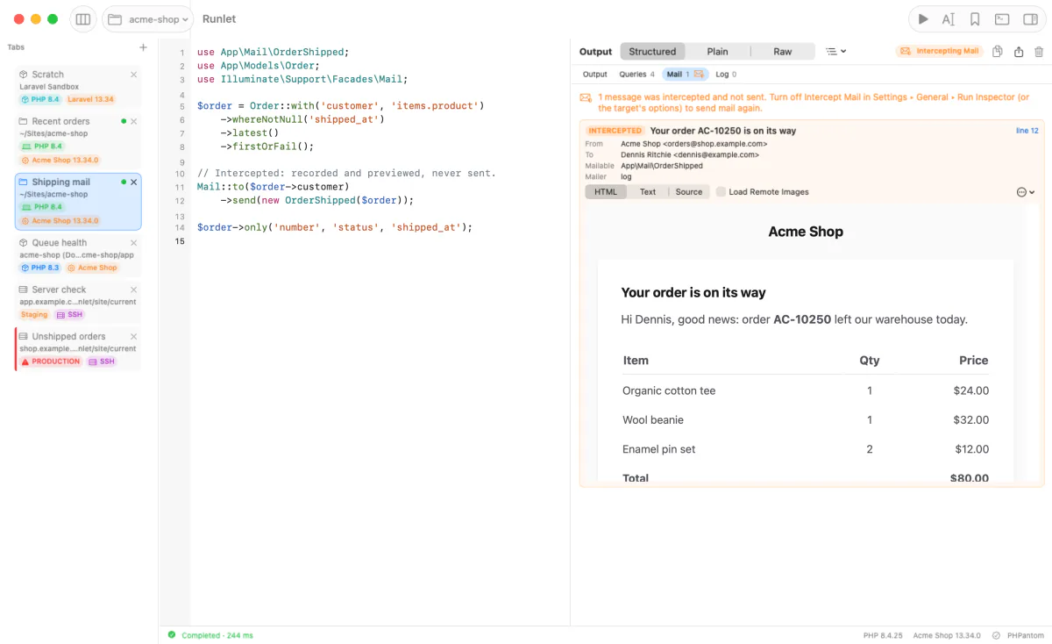Clear output with the trash icon
The height and width of the screenshot is (644, 1052).
pos(1039,52)
